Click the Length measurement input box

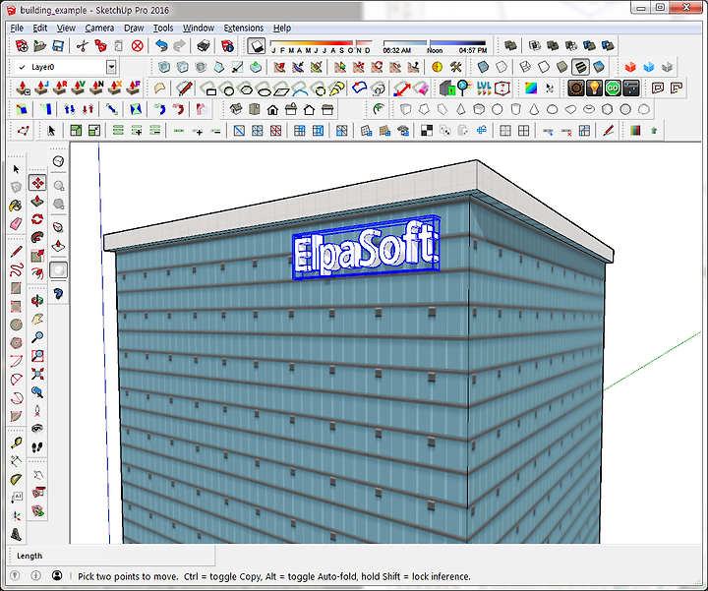(159, 556)
